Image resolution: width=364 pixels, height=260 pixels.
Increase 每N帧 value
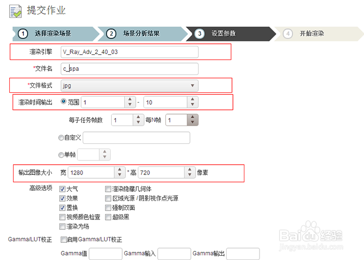[x=192, y=117]
